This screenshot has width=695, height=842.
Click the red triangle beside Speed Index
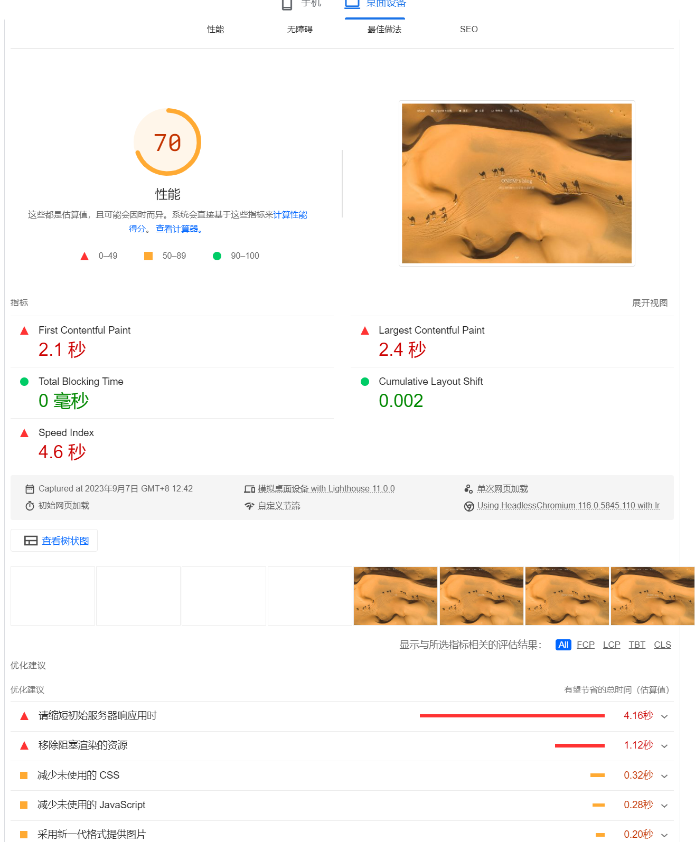point(24,433)
